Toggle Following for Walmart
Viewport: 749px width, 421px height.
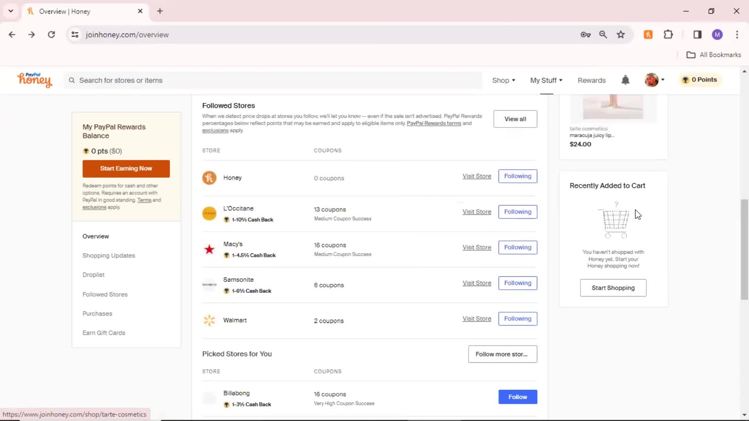pyautogui.click(x=517, y=318)
